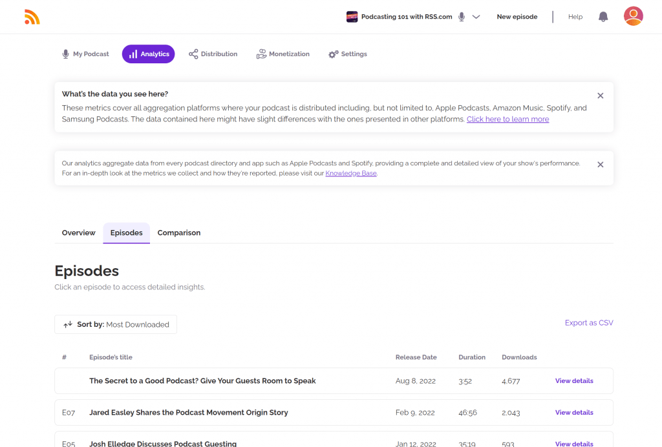
Task: Go to the Distribution section
Action: coord(213,54)
